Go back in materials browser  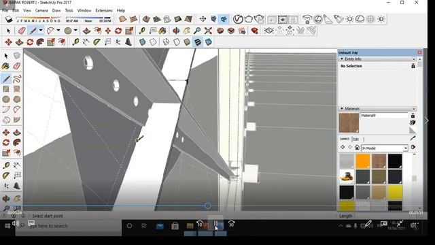pyautogui.click(x=343, y=147)
